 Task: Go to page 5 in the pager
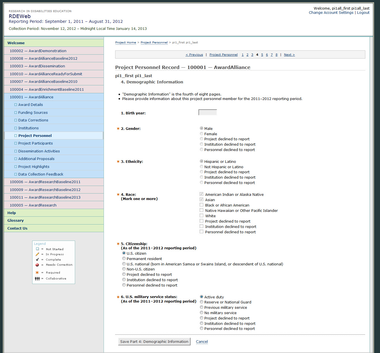click(262, 55)
